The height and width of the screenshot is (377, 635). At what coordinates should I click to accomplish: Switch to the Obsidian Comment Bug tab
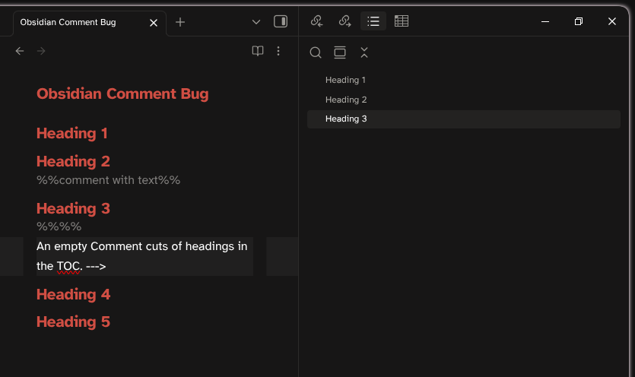pos(76,22)
